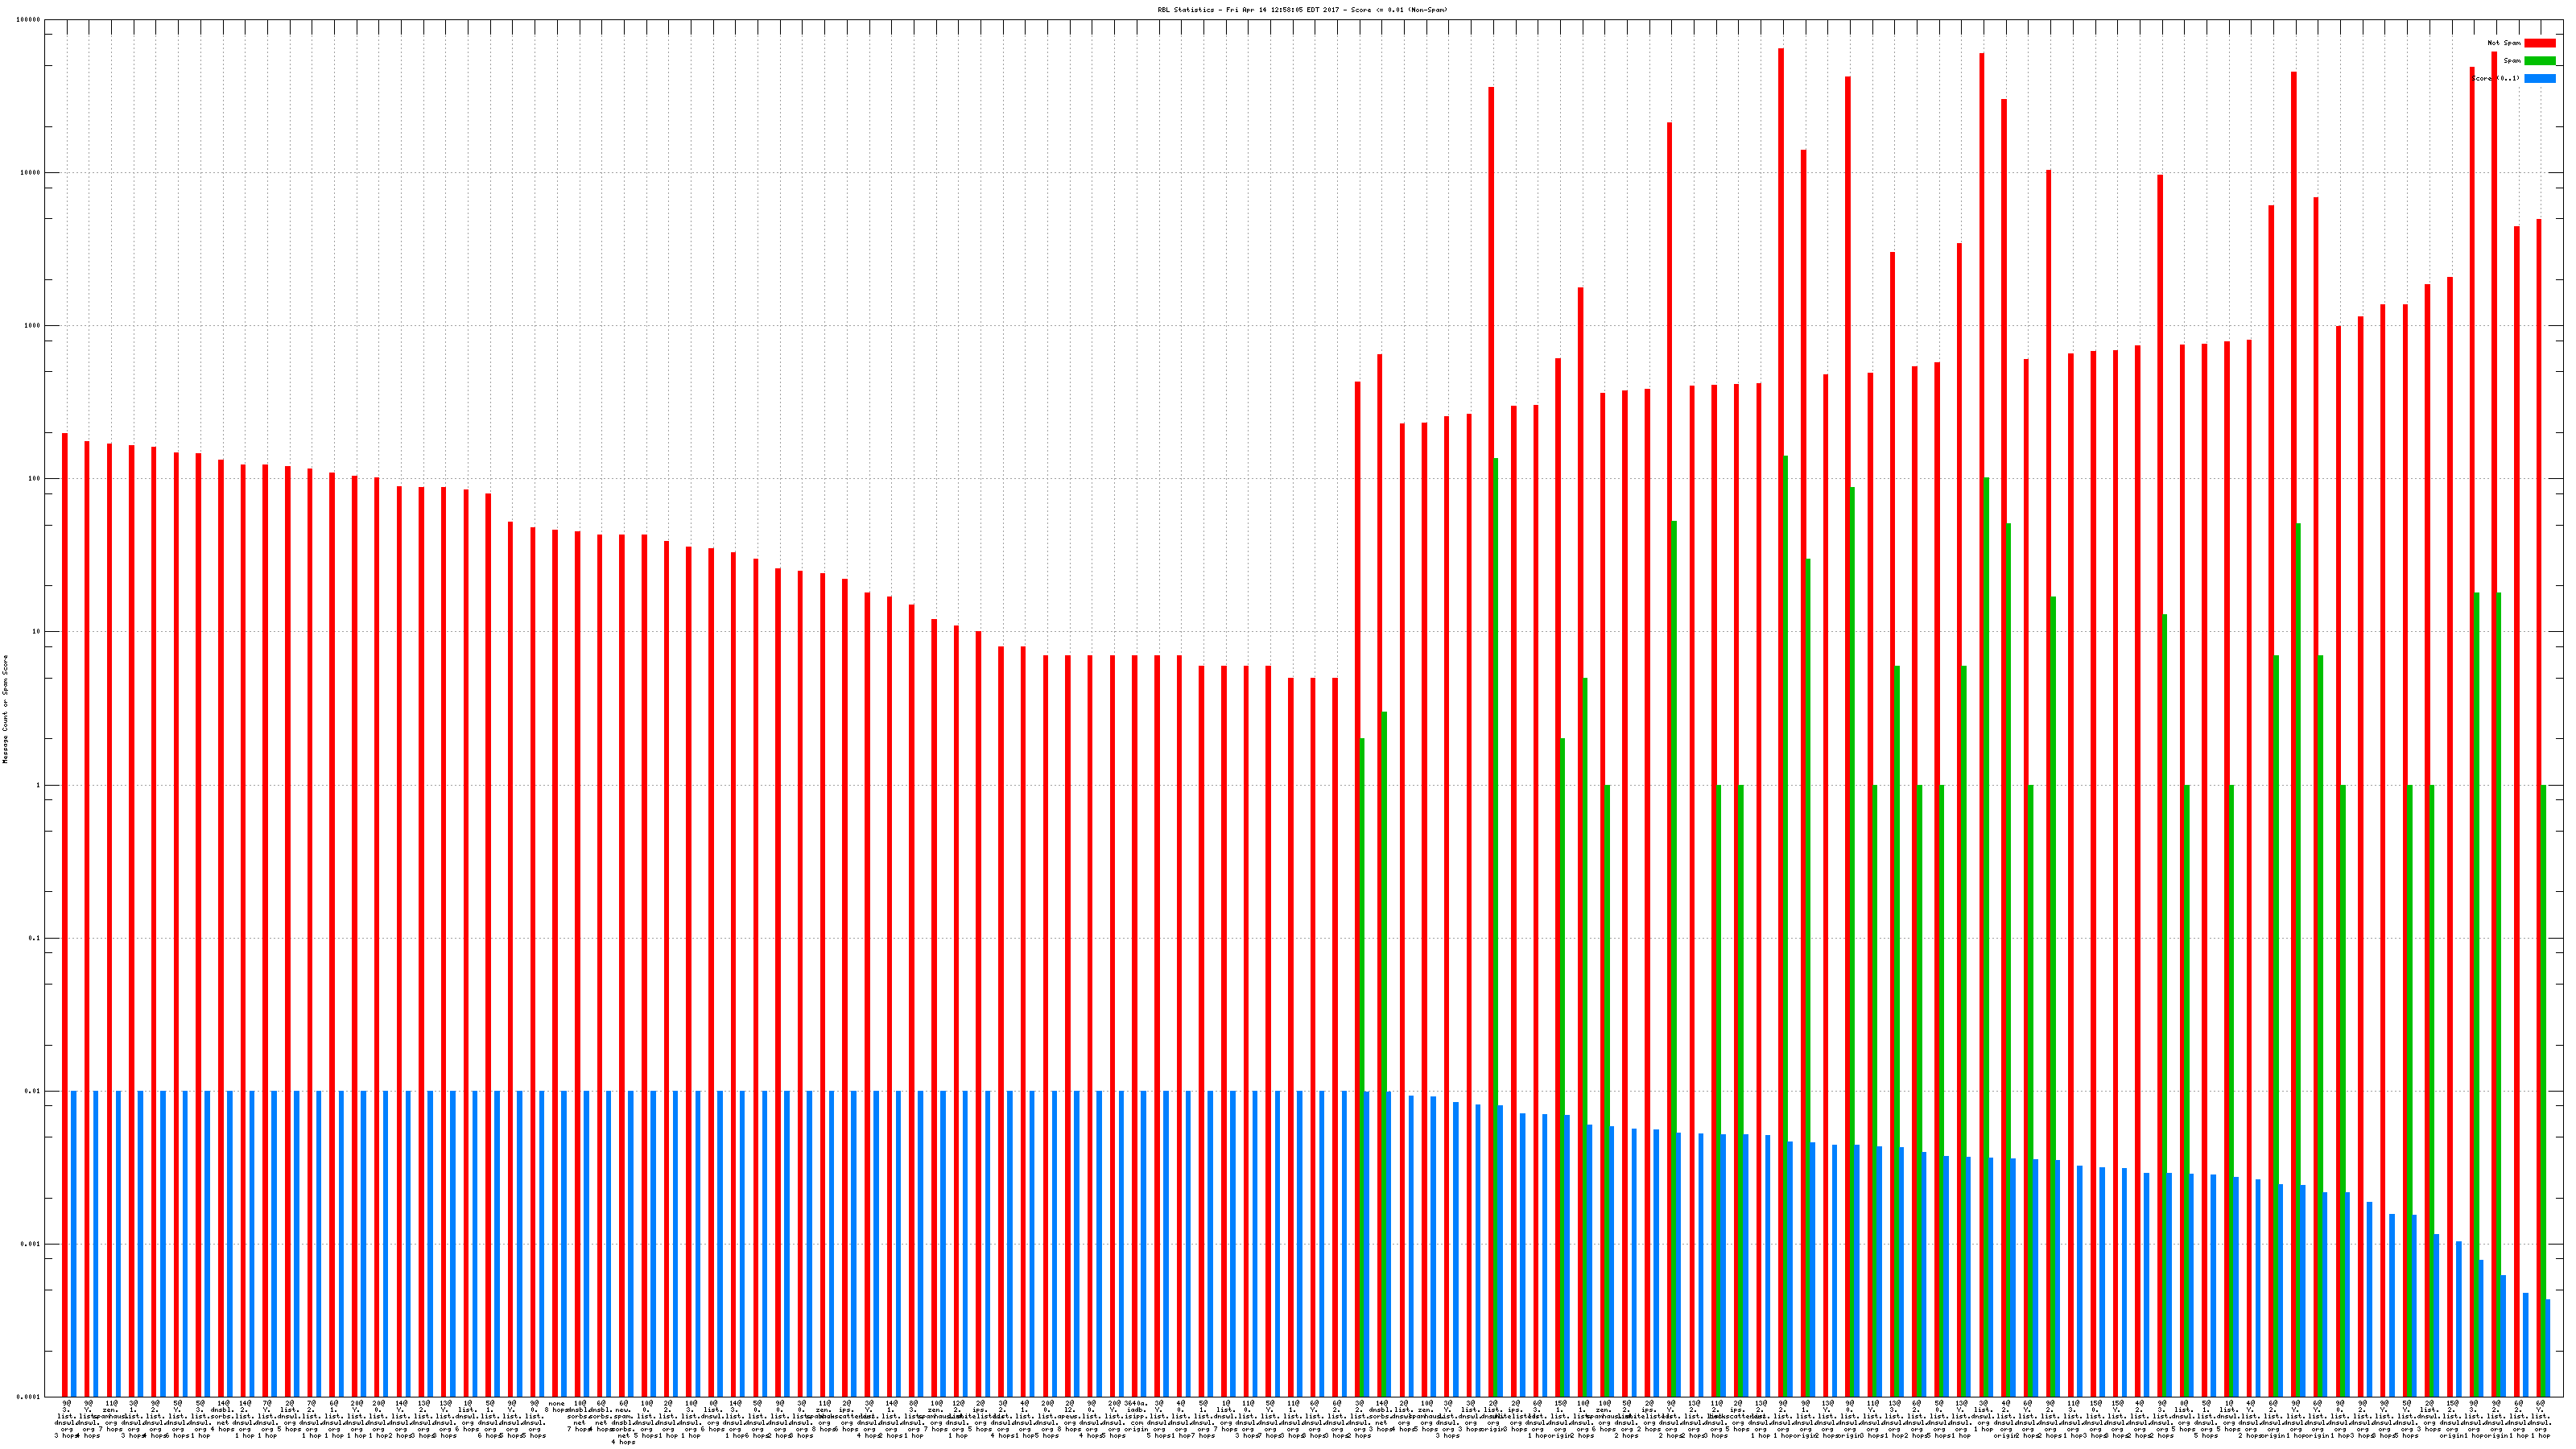The height and width of the screenshot is (1449, 2576).
Task: Click the 1000 y-axis tick label
Action: coord(33,326)
